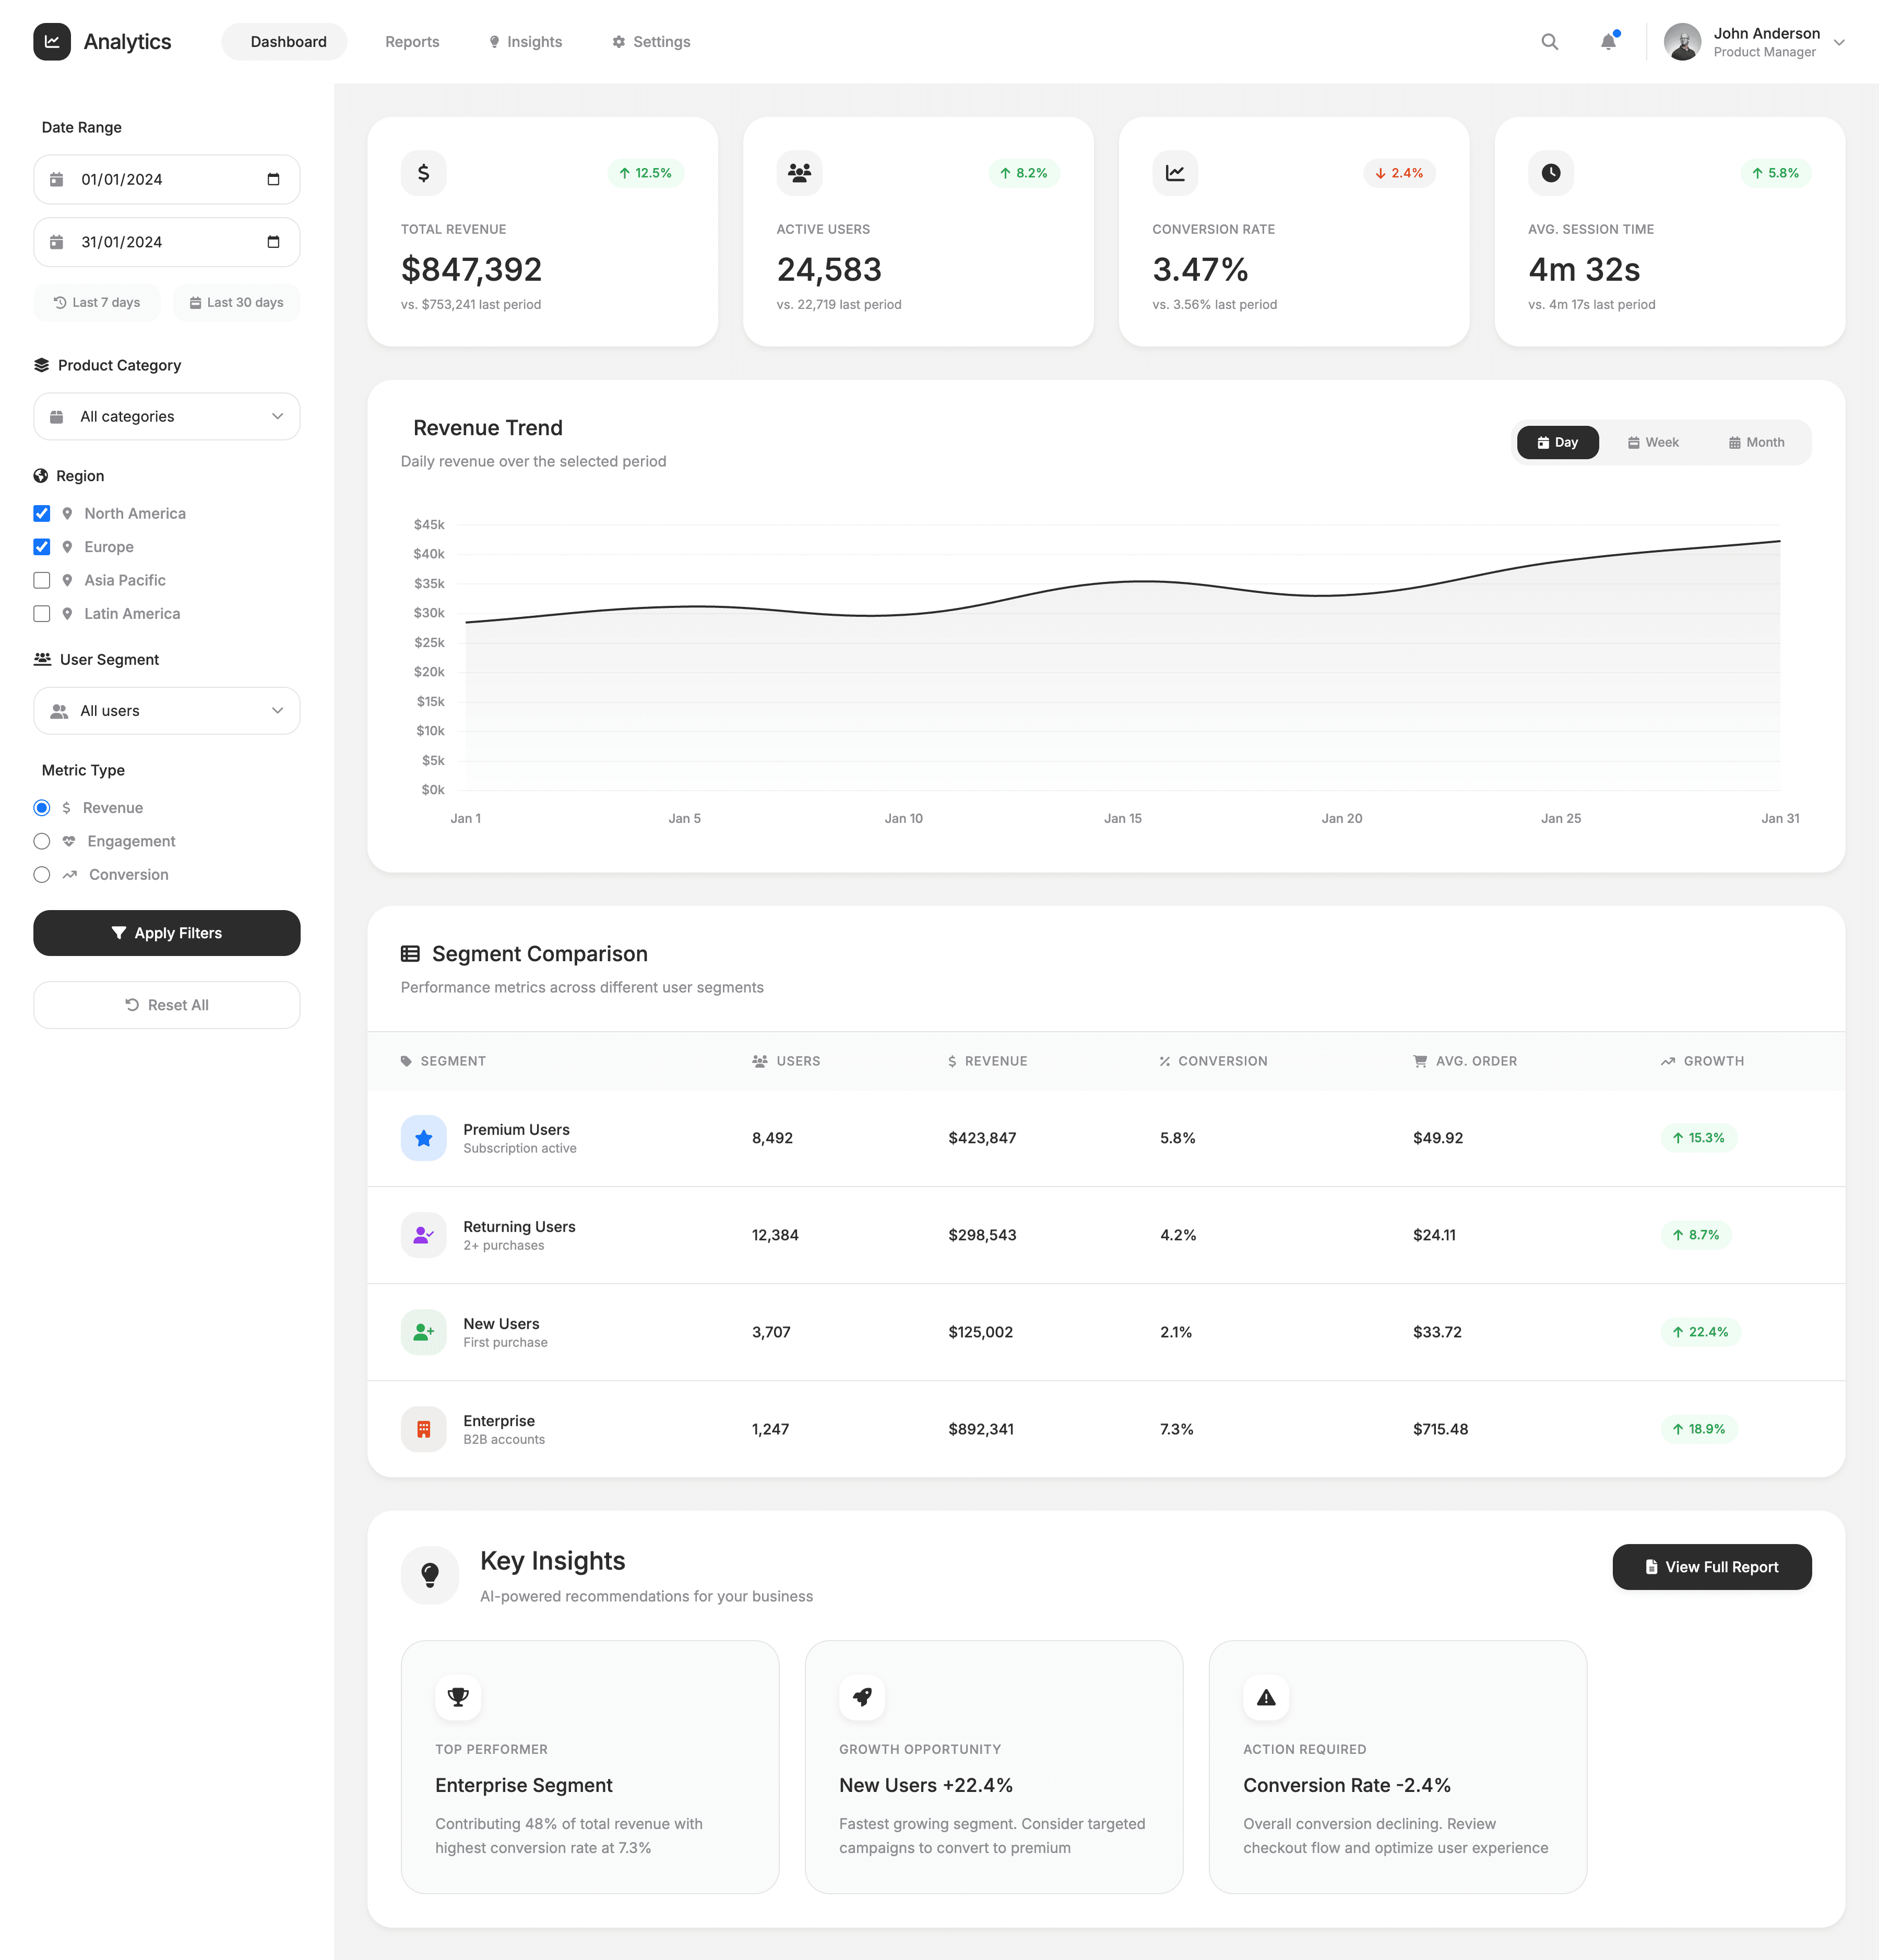The image size is (1879, 1960).
Task: Click the Enterprise building icon
Action: tap(423, 1429)
